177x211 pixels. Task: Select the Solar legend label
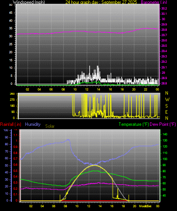(50, 126)
